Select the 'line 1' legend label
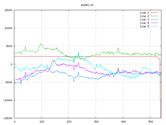This screenshot has width=166, height=125. pyautogui.click(x=144, y=13)
